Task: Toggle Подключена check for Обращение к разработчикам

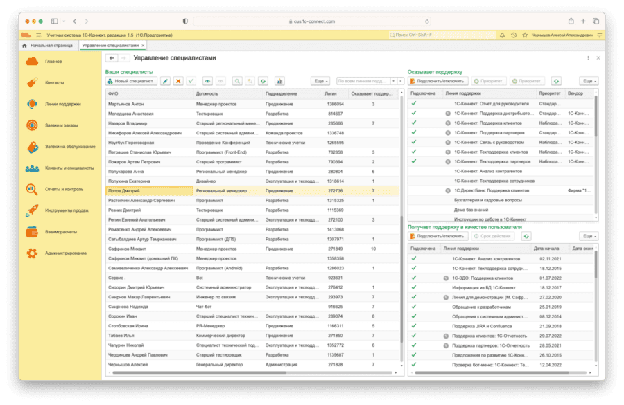Action: tap(414, 307)
